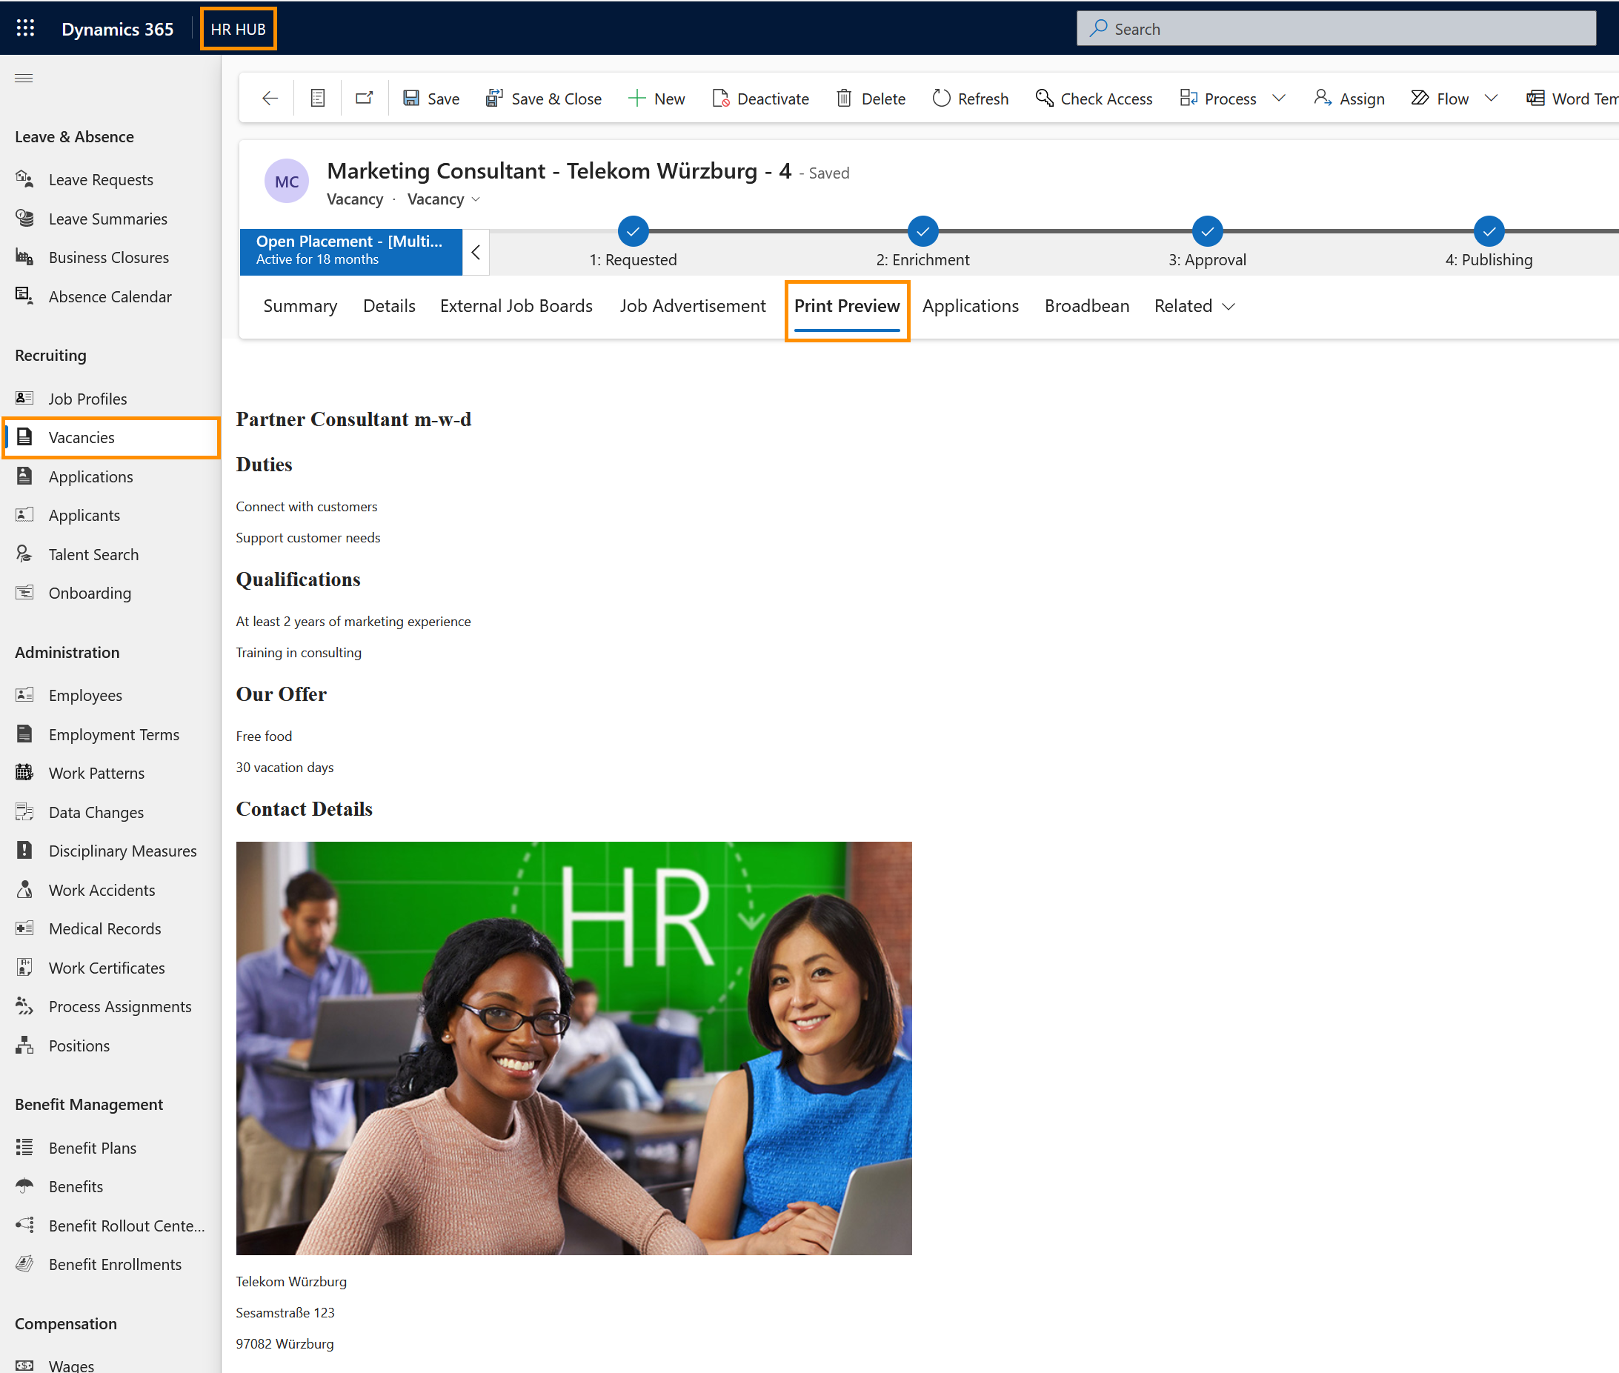1619x1373 pixels.
Task: Expand the Process dropdown arrow
Action: pyautogui.click(x=1279, y=98)
